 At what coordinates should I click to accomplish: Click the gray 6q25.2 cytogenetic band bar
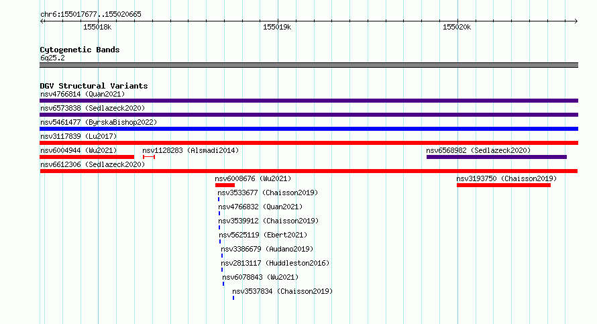tap(309, 65)
